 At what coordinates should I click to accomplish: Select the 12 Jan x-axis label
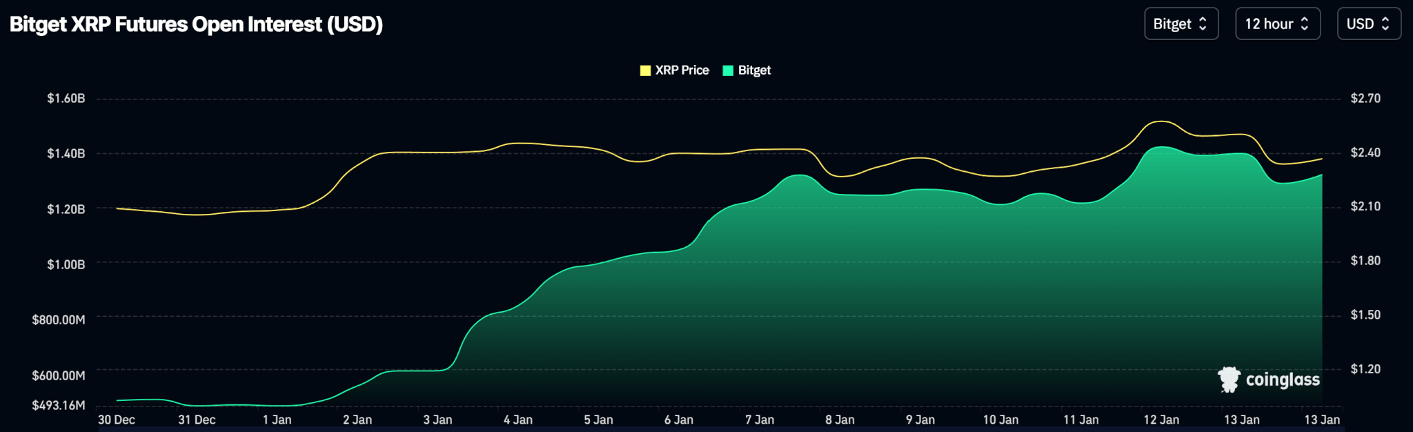click(1161, 420)
